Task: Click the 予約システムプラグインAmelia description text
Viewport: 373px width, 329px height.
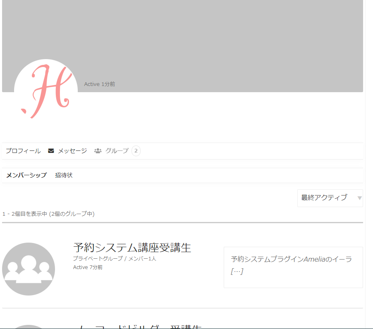Action: [x=291, y=259]
